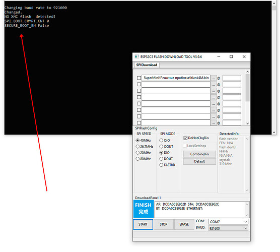Select QIO SPI mode

(161, 140)
